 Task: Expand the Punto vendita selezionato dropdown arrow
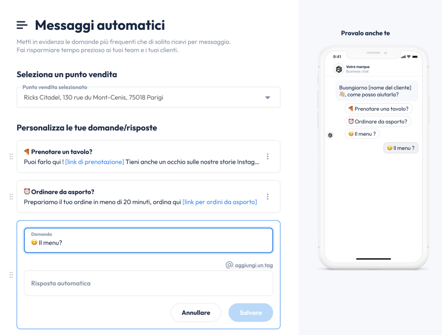point(268,98)
